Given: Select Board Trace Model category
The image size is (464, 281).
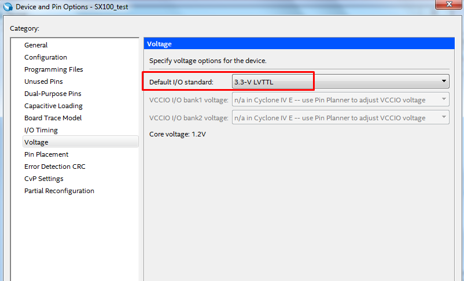Looking at the screenshot, I should tap(53, 118).
